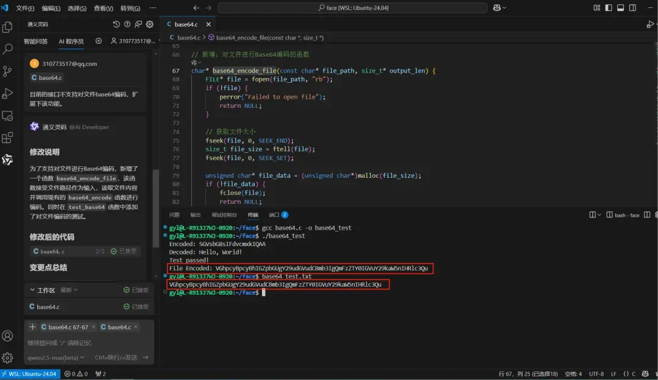The height and width of the screenshot is (380, 658).
Task: Collapse the 工作区 section chevron
Action: coord(32,290)
